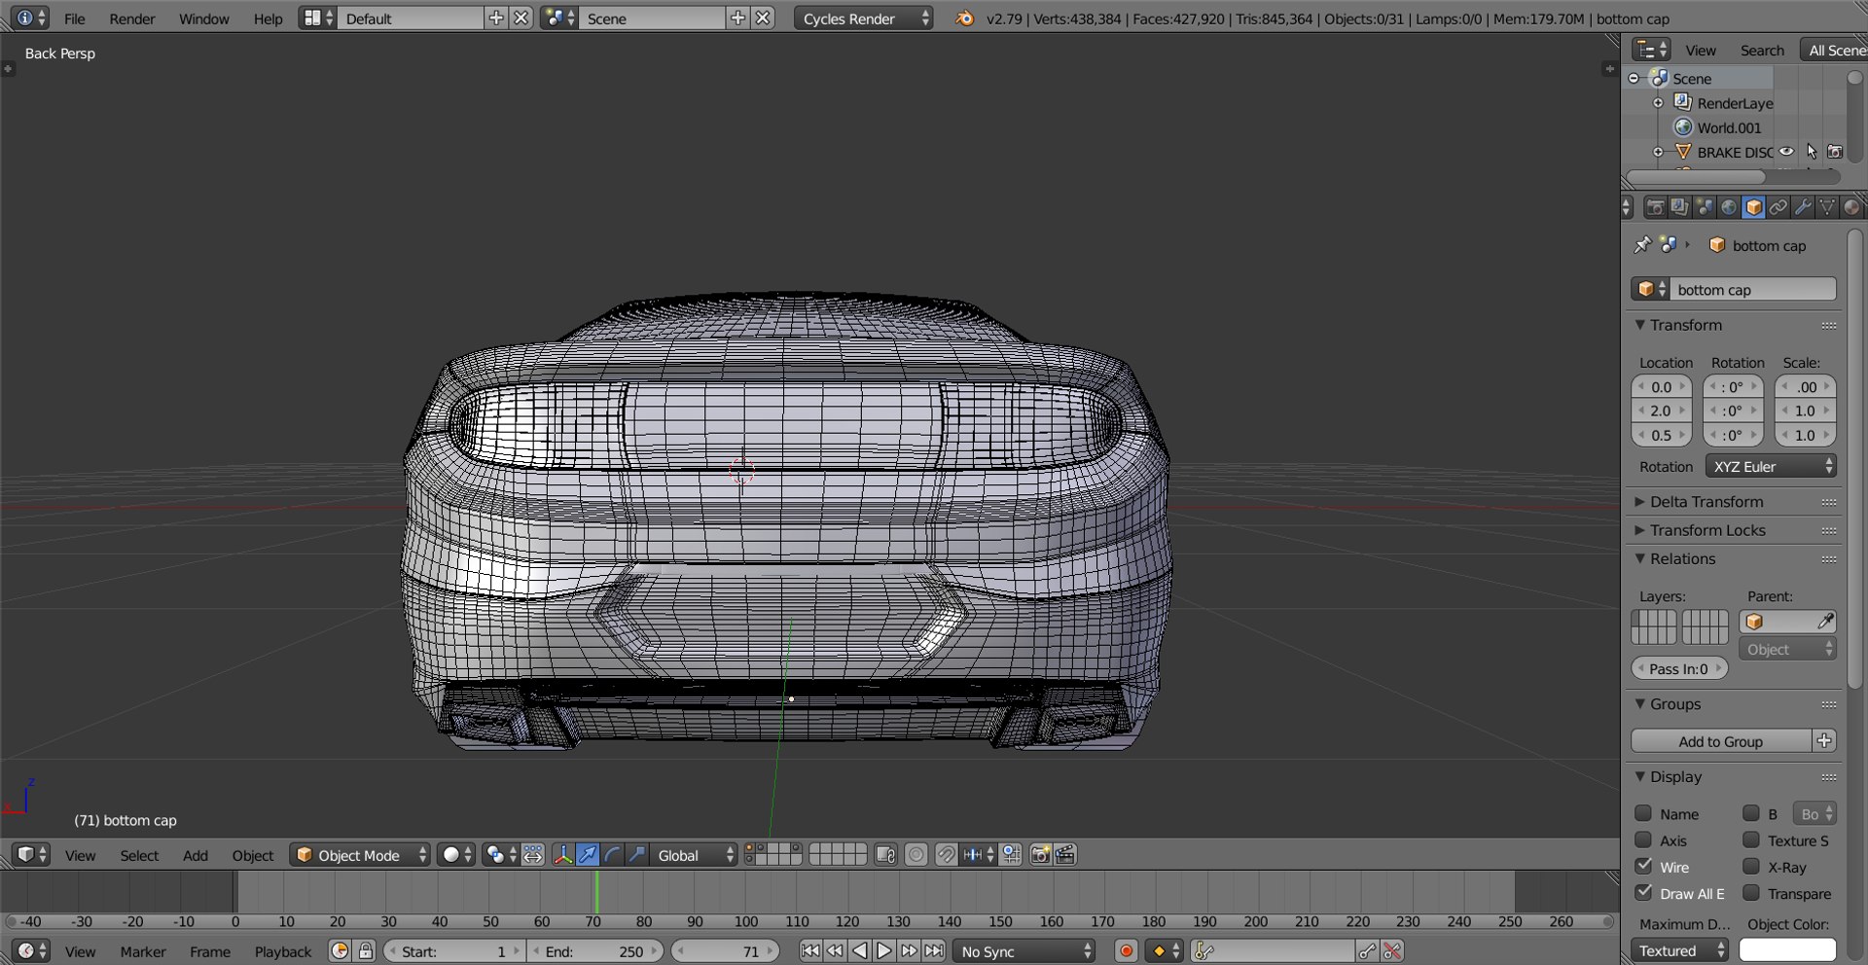Disable the Wire display checkbox
The width and height of the screenshot is (1868, 965).
[x=1643, y=866]
